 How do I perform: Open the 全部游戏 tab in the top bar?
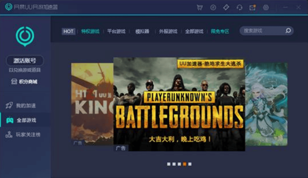tap(194, 31)
